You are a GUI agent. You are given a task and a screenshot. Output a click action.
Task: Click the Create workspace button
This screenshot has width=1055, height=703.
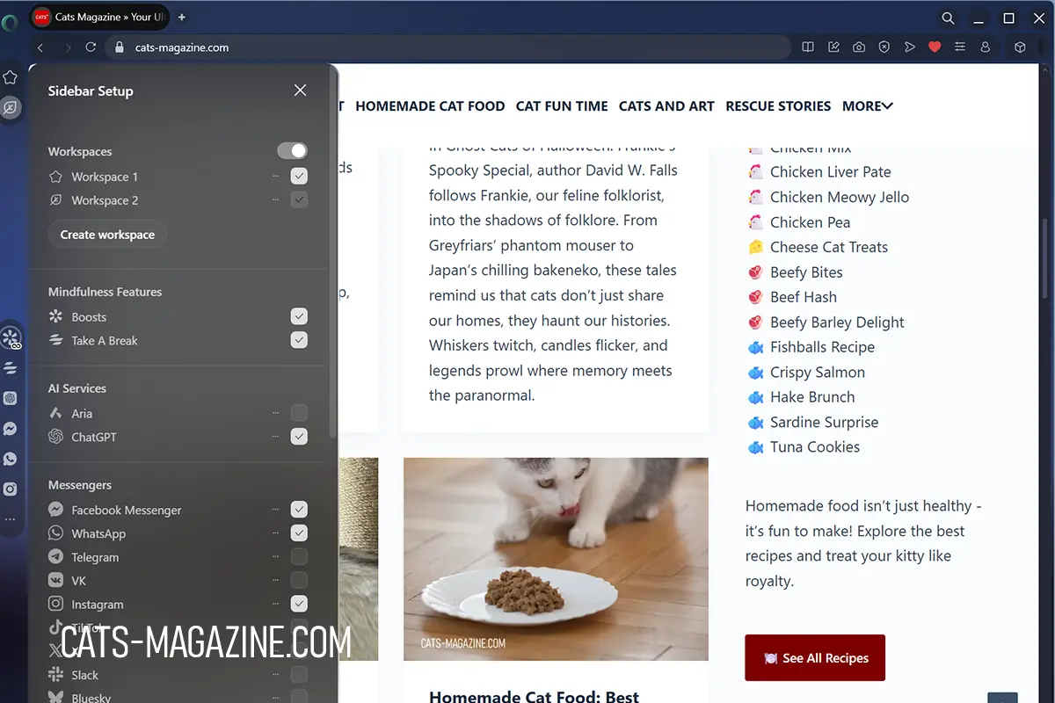[x=107, y=235]
